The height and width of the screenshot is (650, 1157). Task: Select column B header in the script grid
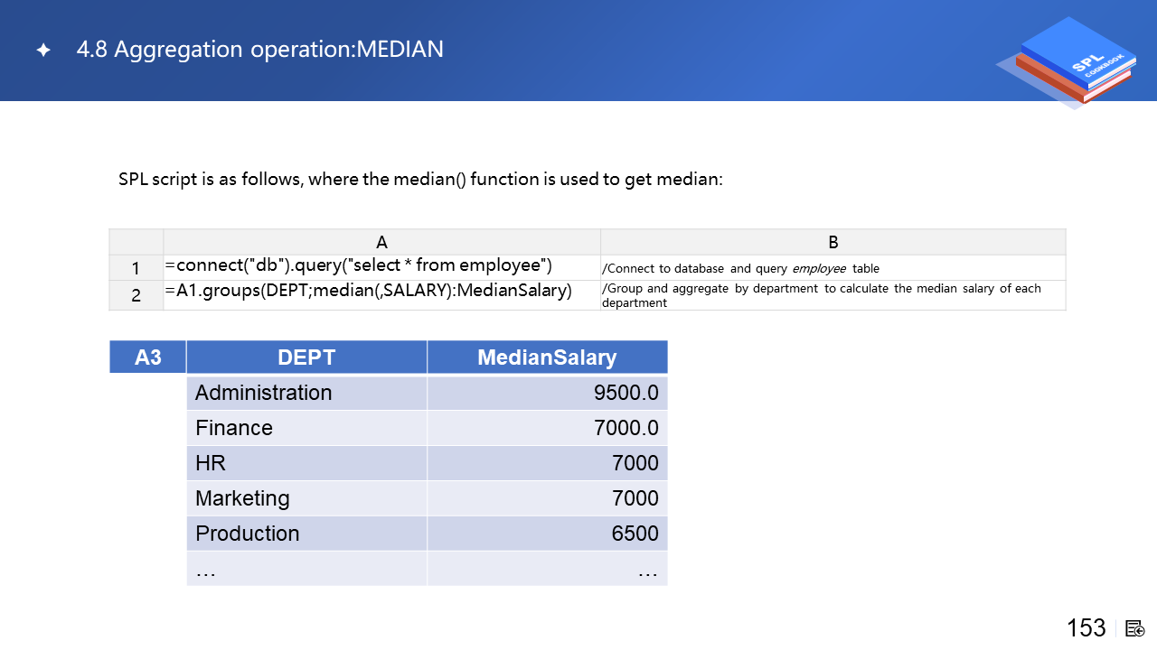pos(832,242)
